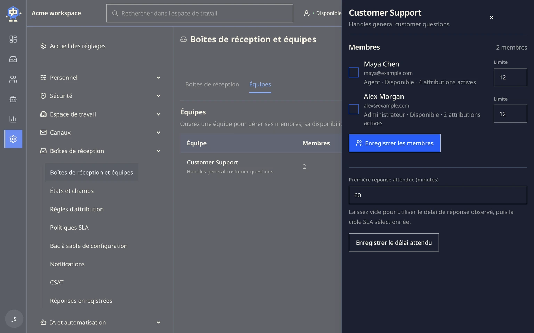Open the bot icon in left rail
The height and width of the screenshot is (333, 534).
pyautogui.click(x=13, y=99)
